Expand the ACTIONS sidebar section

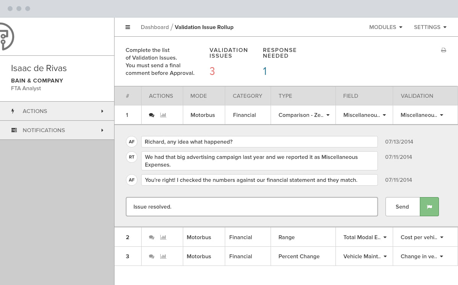pos(57,111)
